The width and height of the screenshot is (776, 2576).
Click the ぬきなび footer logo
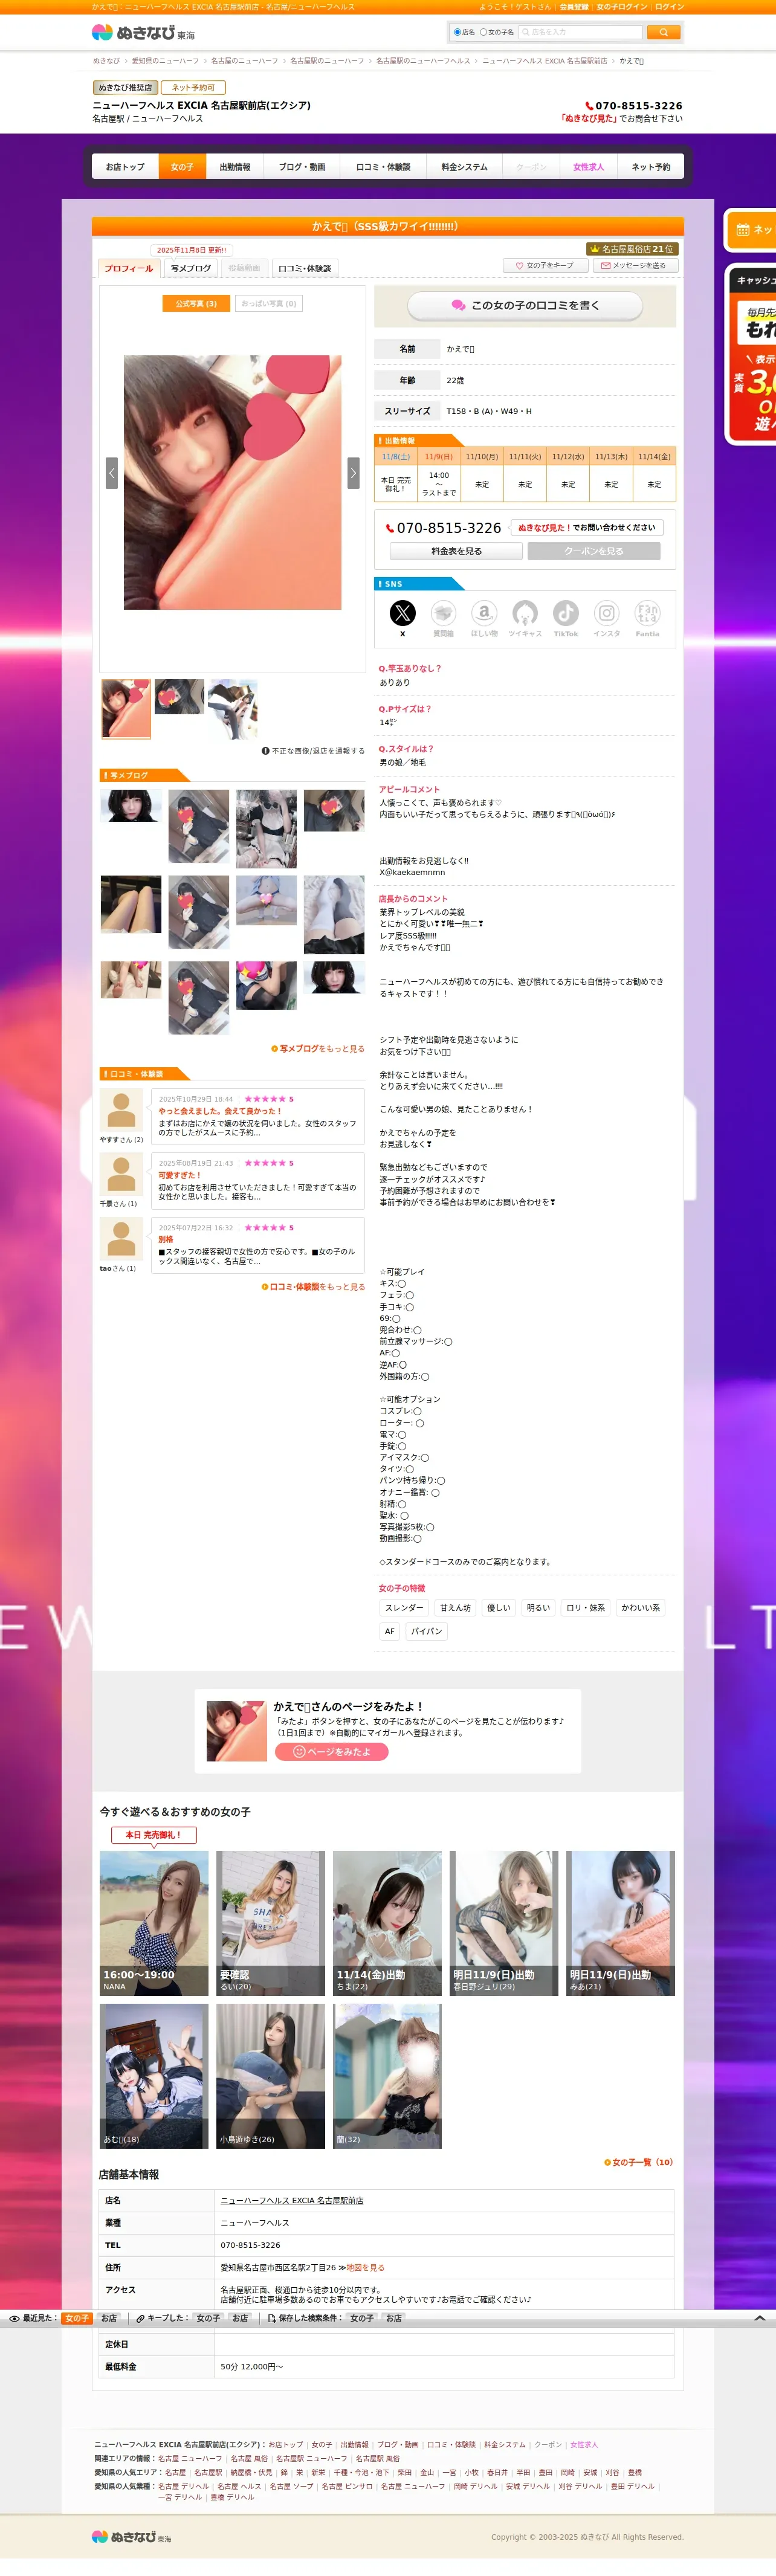131,2537
